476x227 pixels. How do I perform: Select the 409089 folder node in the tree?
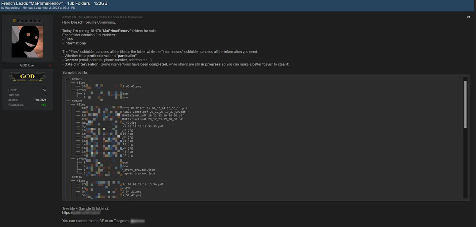click(77, 101)
